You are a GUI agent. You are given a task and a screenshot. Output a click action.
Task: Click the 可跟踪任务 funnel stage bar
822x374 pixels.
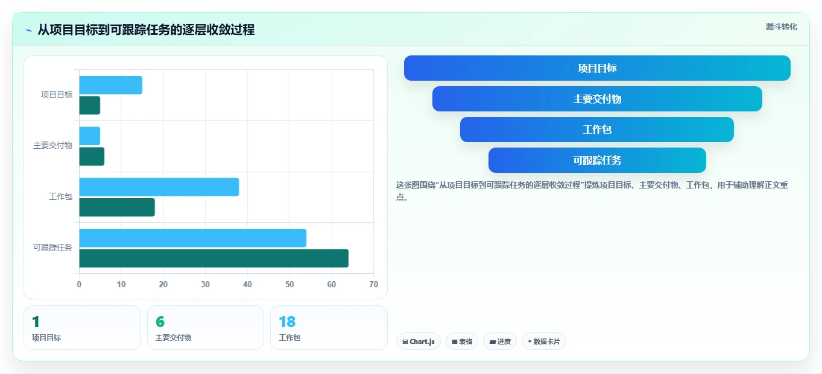[597, 160]
